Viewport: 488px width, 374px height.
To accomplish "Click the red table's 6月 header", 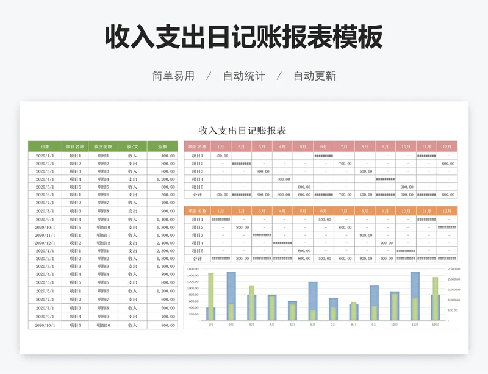I will point(324,146).
